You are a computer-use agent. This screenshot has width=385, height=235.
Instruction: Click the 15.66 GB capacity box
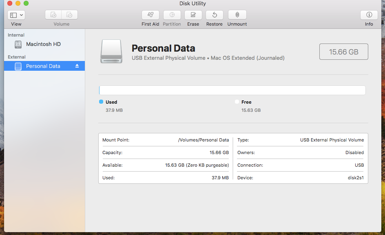pos(343,52)
